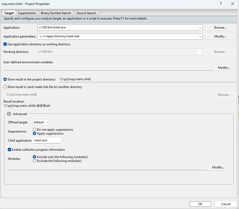Uncheck Use application directory as working directory
The image size is (239, 209).
pos(5,44)
